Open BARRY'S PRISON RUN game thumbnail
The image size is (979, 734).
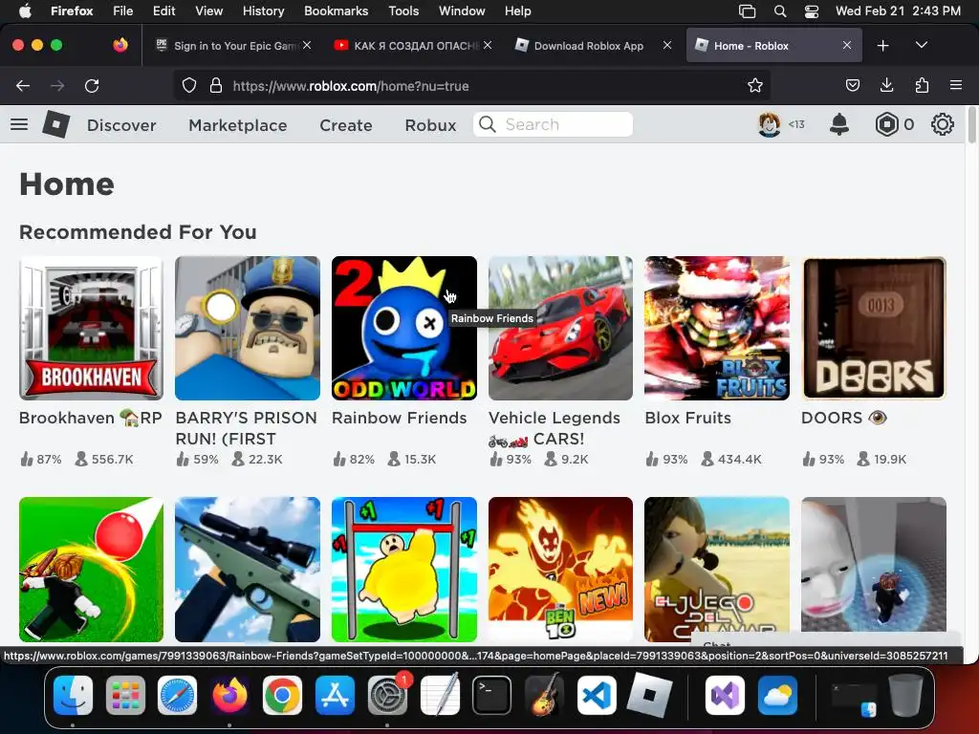[x=248, y=328]
